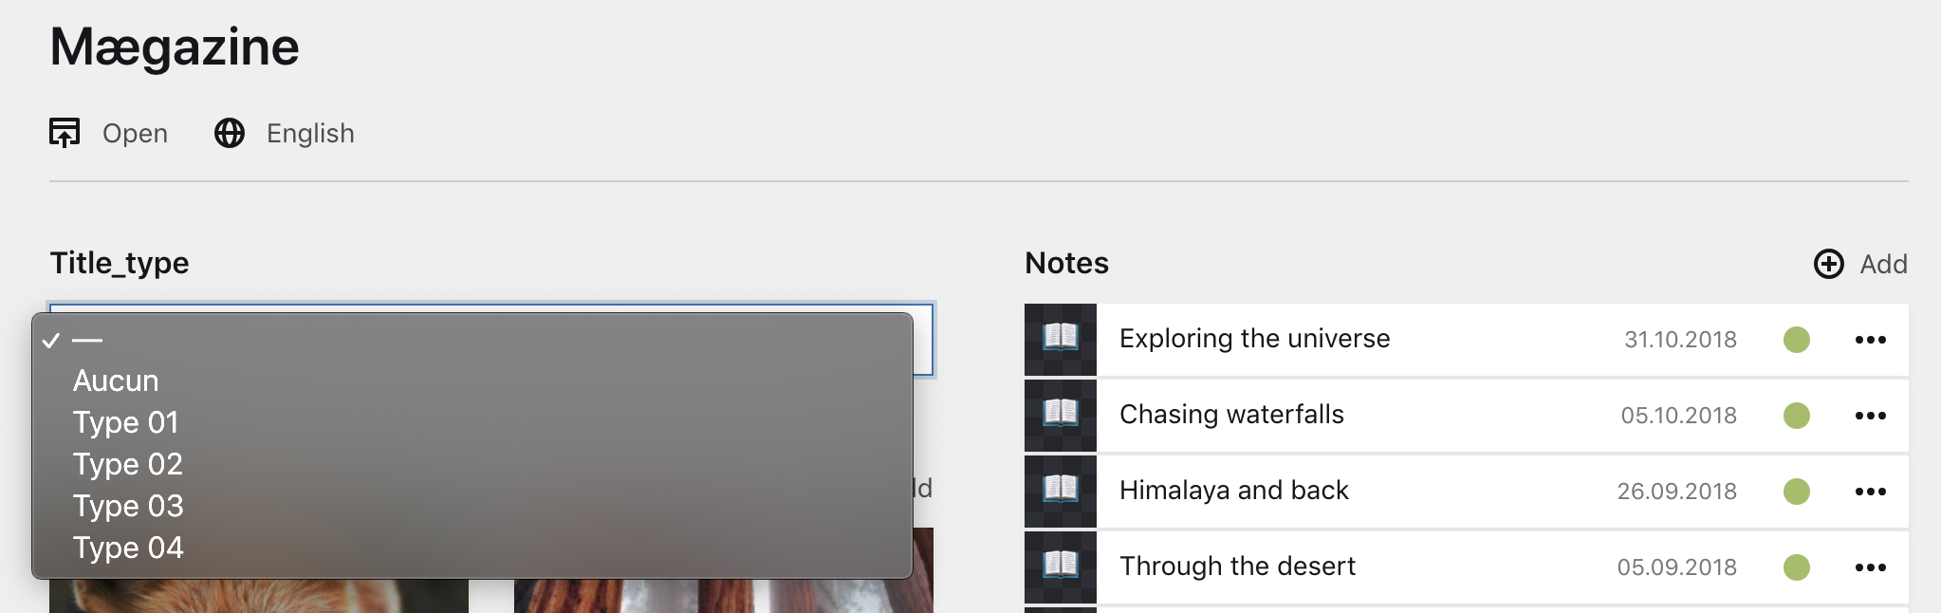This screenshot has height=613, width=1941.
Task: Click the Open preview icon
Action: [65, 133]
